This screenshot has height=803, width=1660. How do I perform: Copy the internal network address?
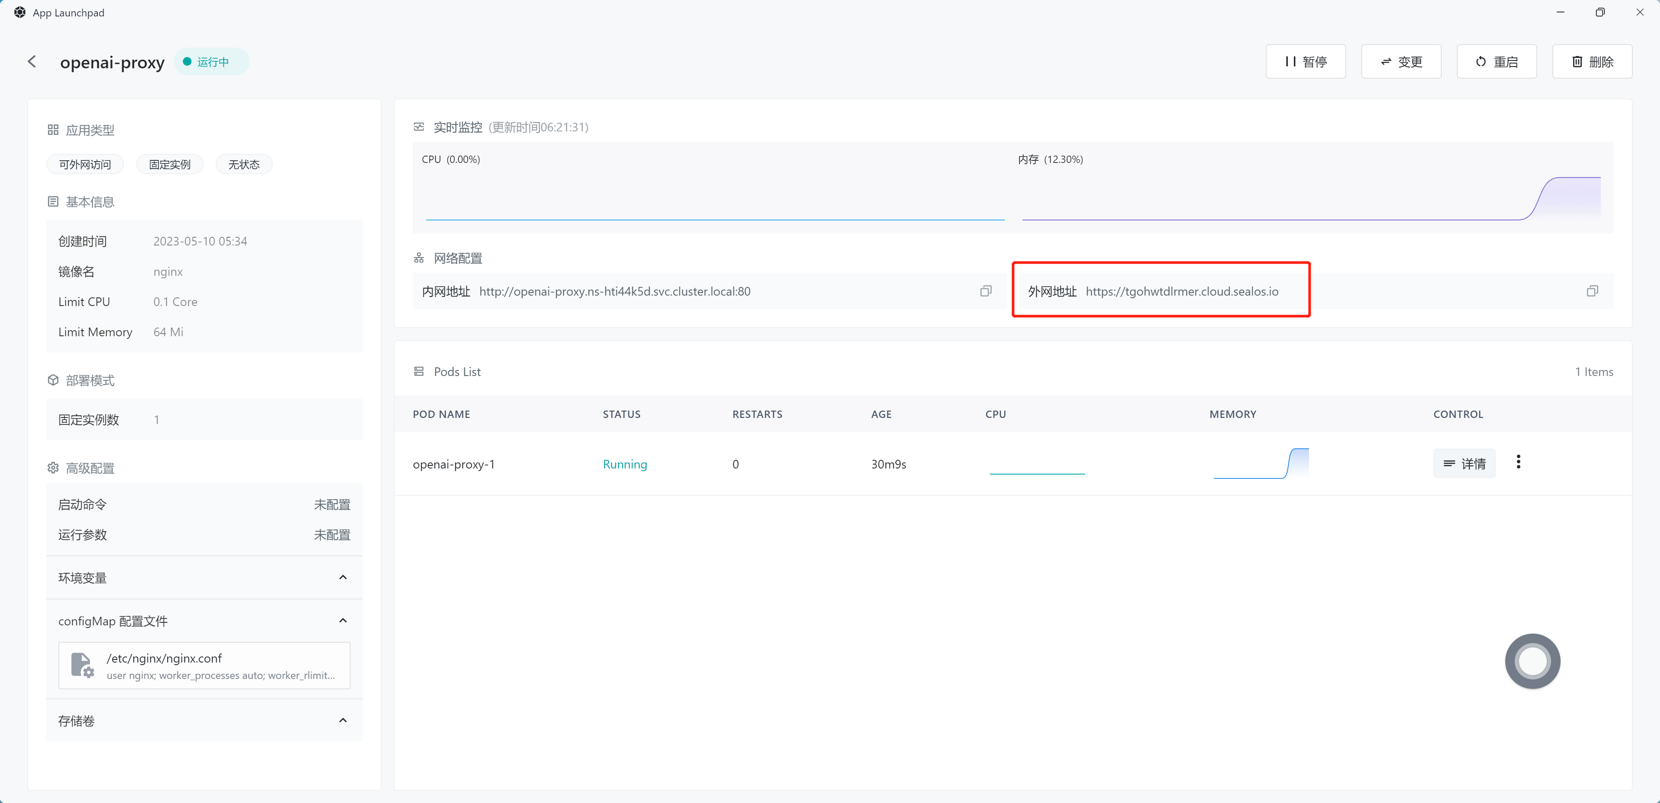(985, 291)
